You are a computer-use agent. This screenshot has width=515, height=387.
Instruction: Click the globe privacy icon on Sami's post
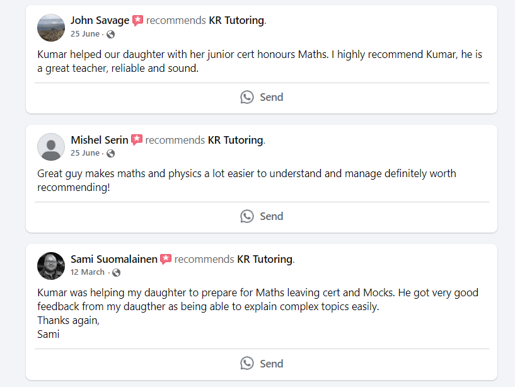(x=116, y=272)
